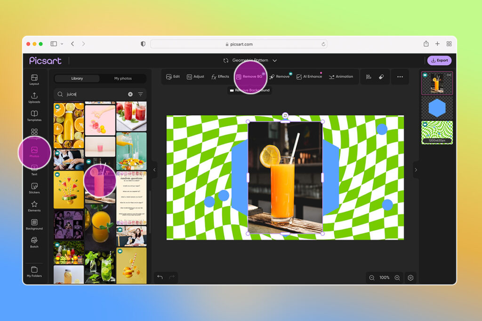Screen dimensions: 482x321
Task: Expand the Geometric Pattern title dropdown
Action: (x=274, y=60)
